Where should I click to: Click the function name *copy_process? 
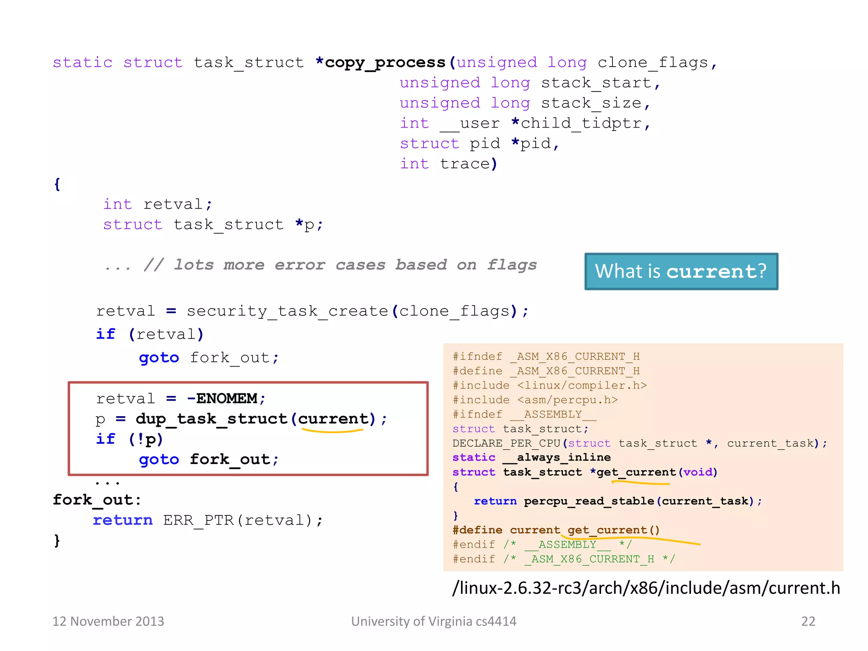point(381,63)
